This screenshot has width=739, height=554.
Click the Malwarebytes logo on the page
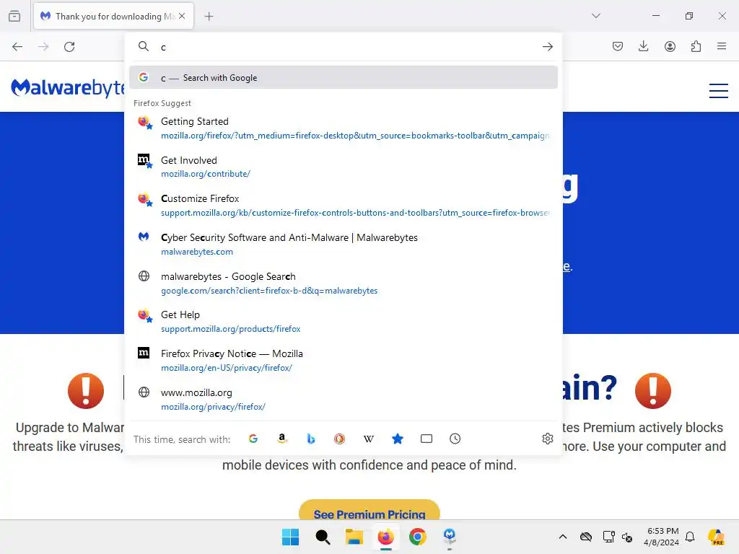[x=67, y=87]
